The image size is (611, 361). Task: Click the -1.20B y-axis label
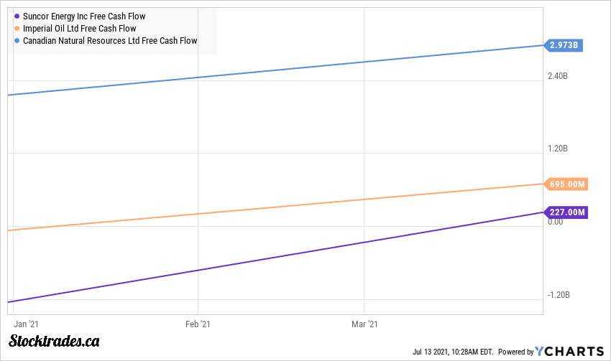tap(557, 295)
